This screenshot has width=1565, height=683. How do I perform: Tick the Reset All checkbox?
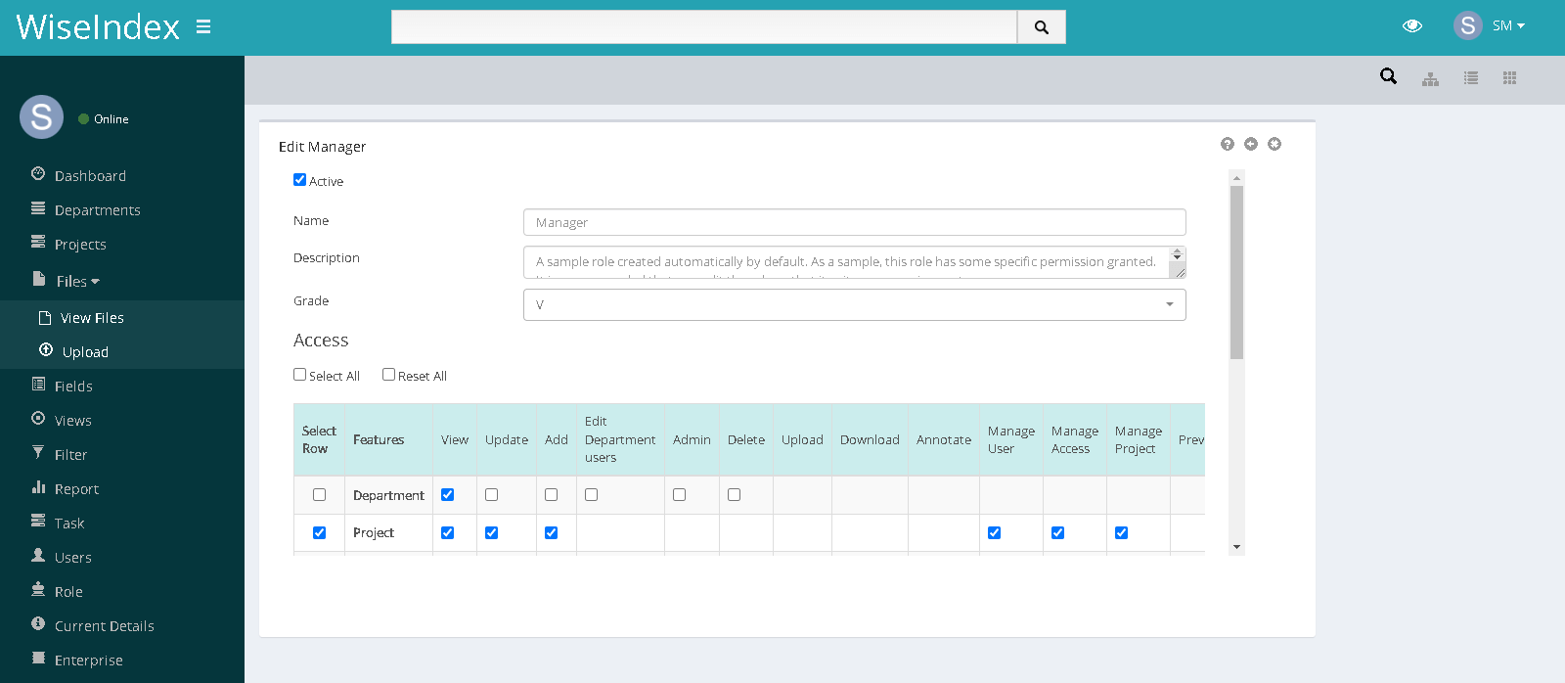pos(388,375)
